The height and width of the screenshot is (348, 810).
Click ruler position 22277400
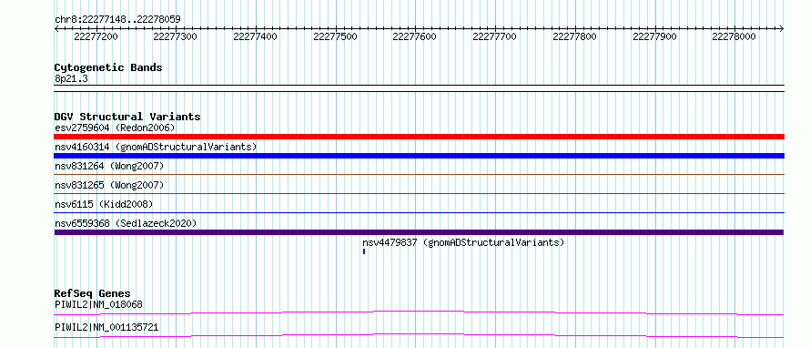255,36
